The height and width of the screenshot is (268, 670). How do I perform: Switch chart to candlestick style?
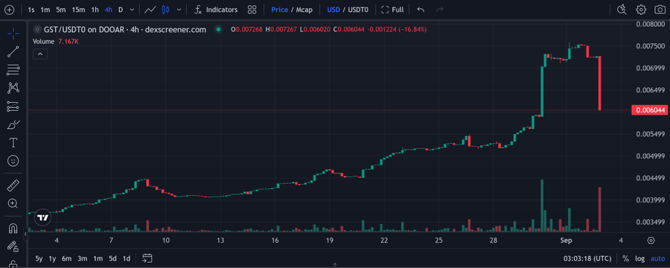click(x=166, y=10)
